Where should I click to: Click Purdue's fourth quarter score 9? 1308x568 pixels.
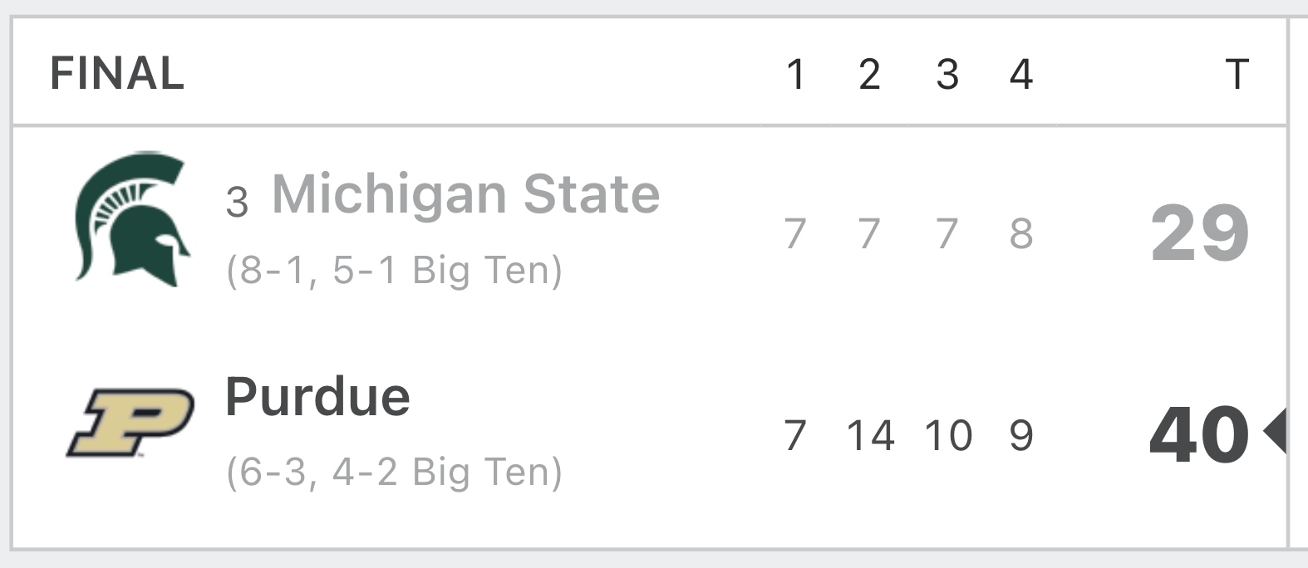click(x=1021, y=435)
